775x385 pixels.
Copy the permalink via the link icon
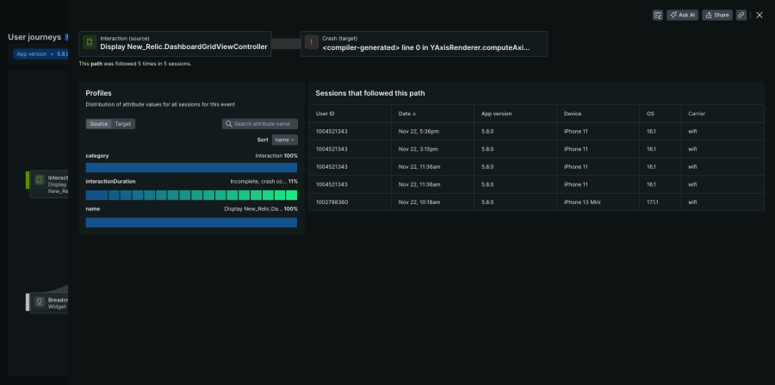(x=741, y=15)
